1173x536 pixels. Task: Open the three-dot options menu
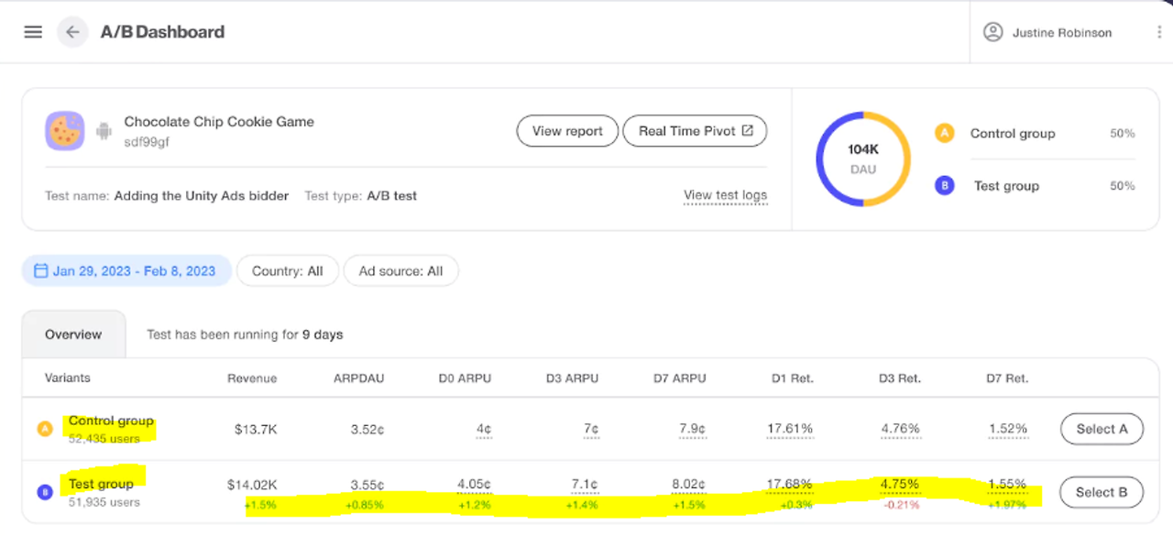coord(1159,32)
